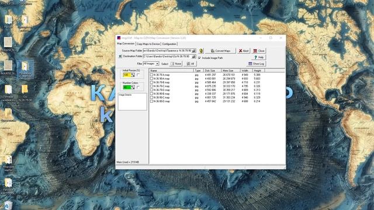The image size is (374, 210).
Task: Open Help
Action: pos(259,57)
